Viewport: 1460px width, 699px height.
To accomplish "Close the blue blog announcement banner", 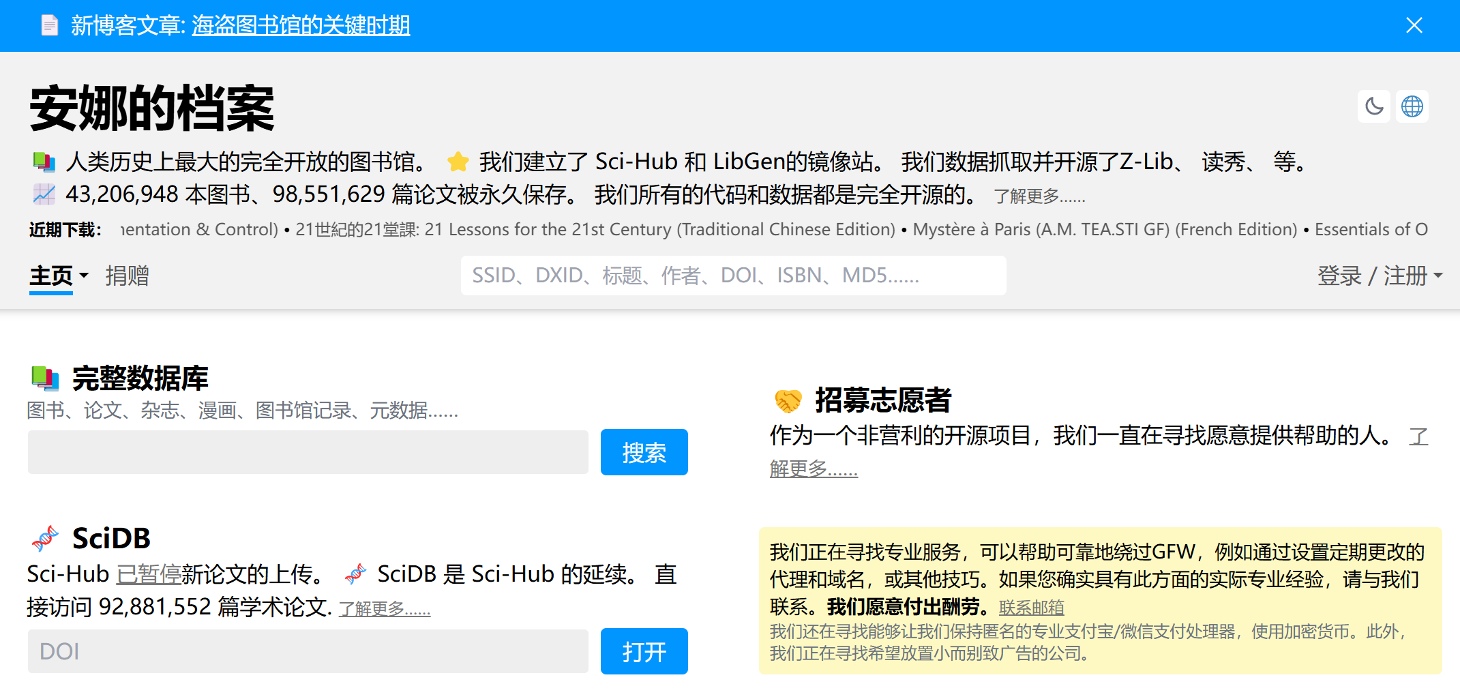I will coord(1414,25).
